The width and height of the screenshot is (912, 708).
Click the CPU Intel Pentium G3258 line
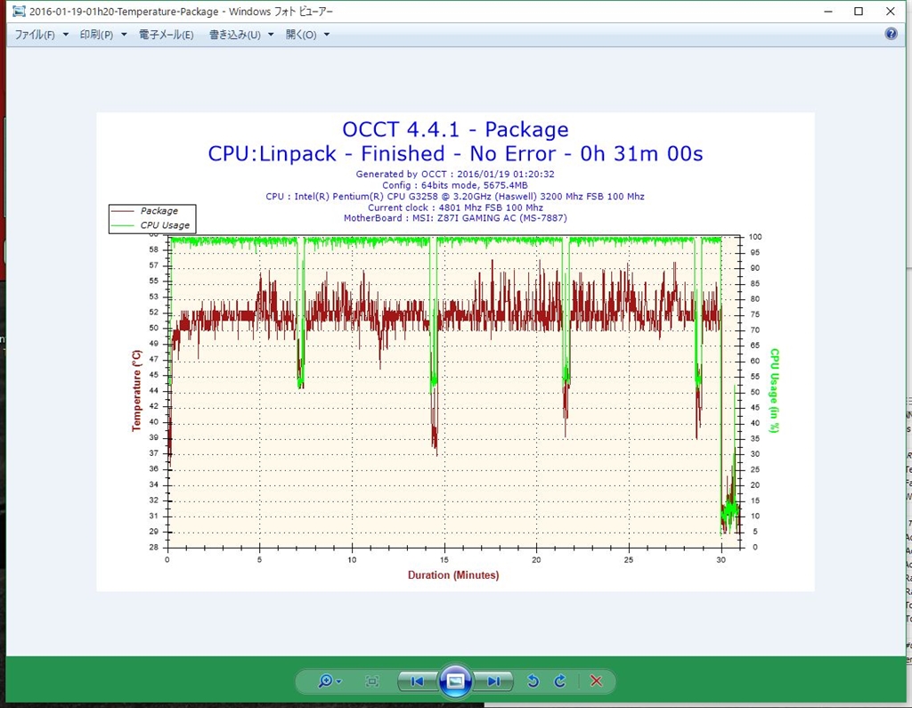[x=455, y=196]
